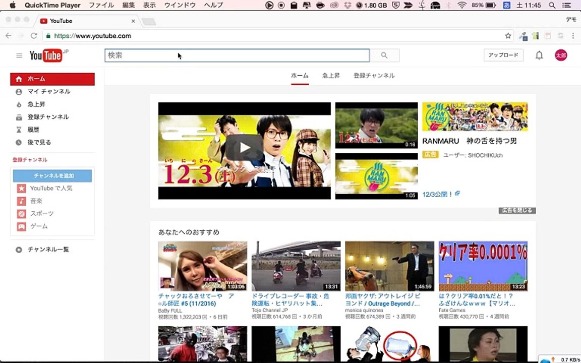Viewport: 581px width, 363px height.
Task: Open the 編集 menu
Action: point(129,5)
